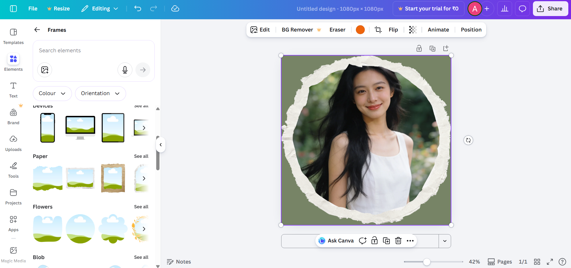Open BG Remover tool

click(301, 30)
